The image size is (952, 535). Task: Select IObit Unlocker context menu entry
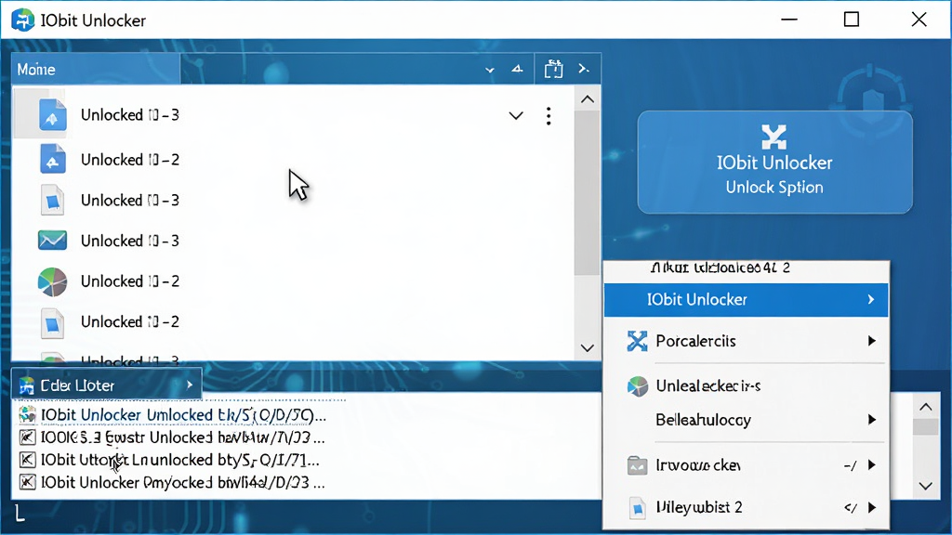[x=746, y=300]
